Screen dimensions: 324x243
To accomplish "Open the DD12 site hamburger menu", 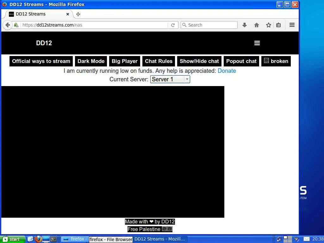I will [257, 43].
